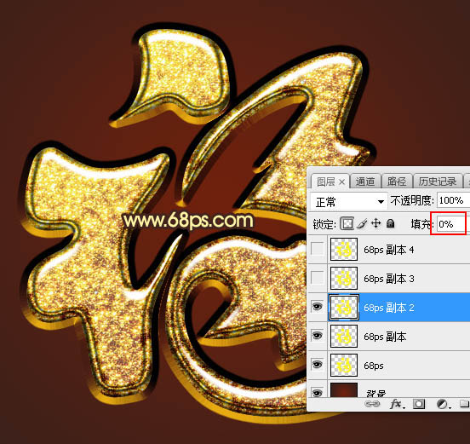470x444 pixels.
Task: Create new fill or adjustment layer
Action: click(x=443, y=404)
